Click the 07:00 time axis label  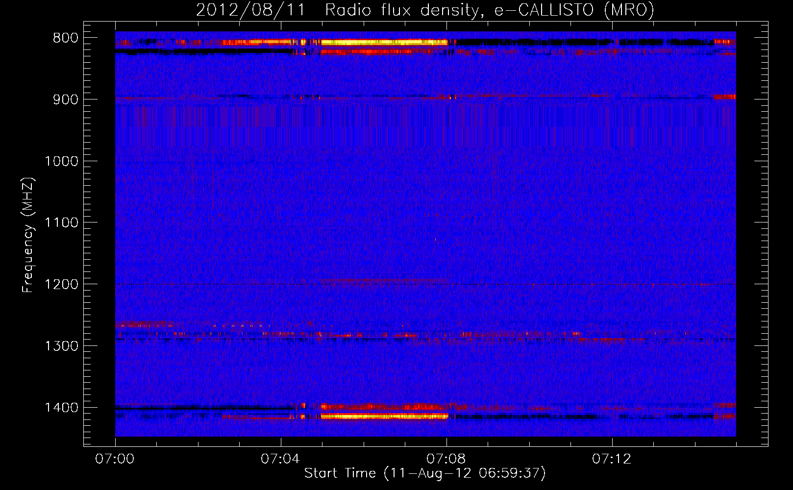(115, 459)
